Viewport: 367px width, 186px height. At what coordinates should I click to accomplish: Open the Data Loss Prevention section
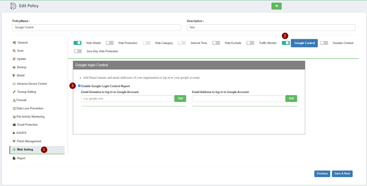[30, 108]
